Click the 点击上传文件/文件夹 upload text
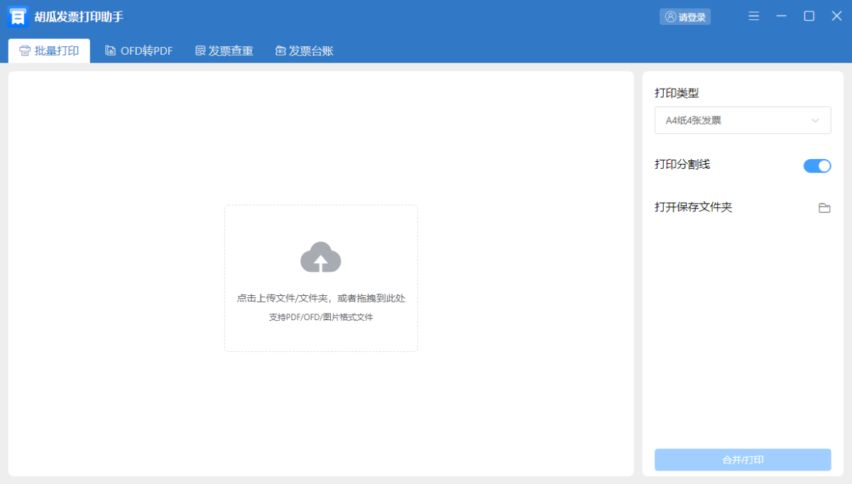The width and height of the screenshot is (852, 484). pos(321,298)
